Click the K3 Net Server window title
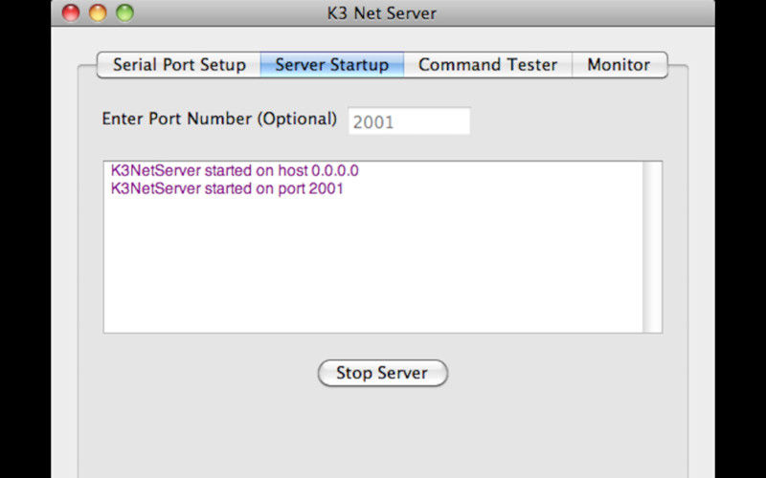Viewport: 766px width, 478px height. tap(381, 13)
